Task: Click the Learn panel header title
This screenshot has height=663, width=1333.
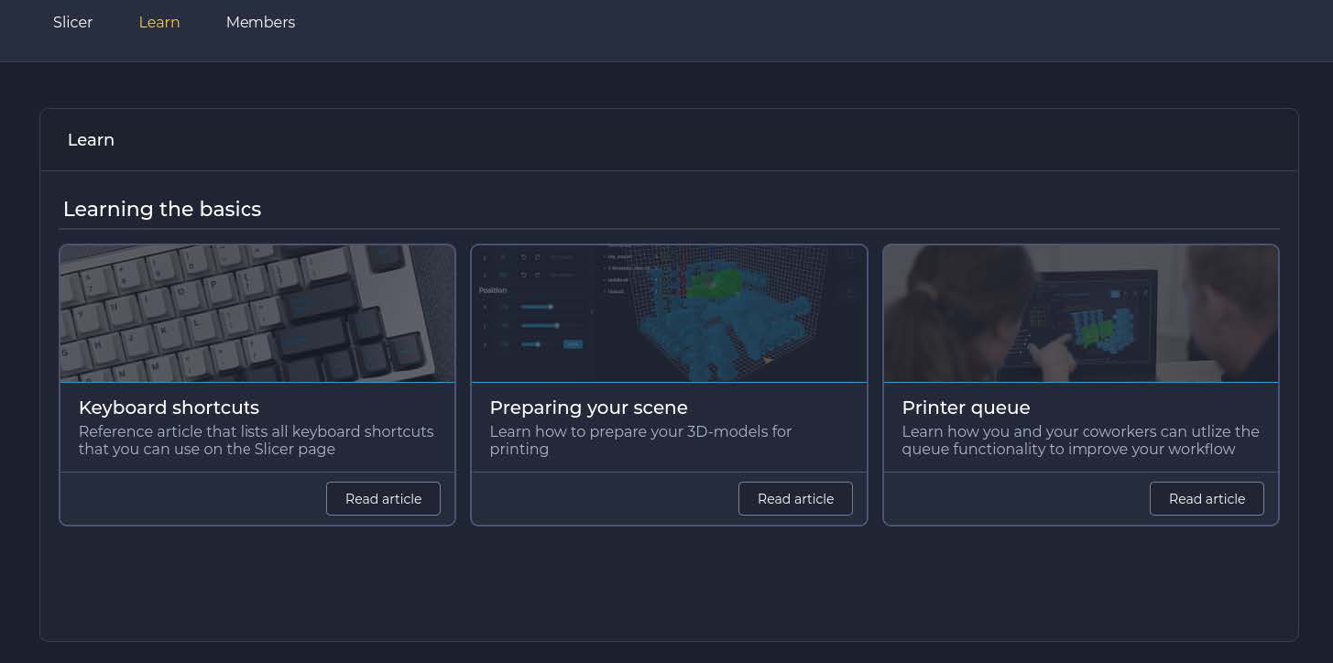Action: pyautogui.click(x=91, y=140)
